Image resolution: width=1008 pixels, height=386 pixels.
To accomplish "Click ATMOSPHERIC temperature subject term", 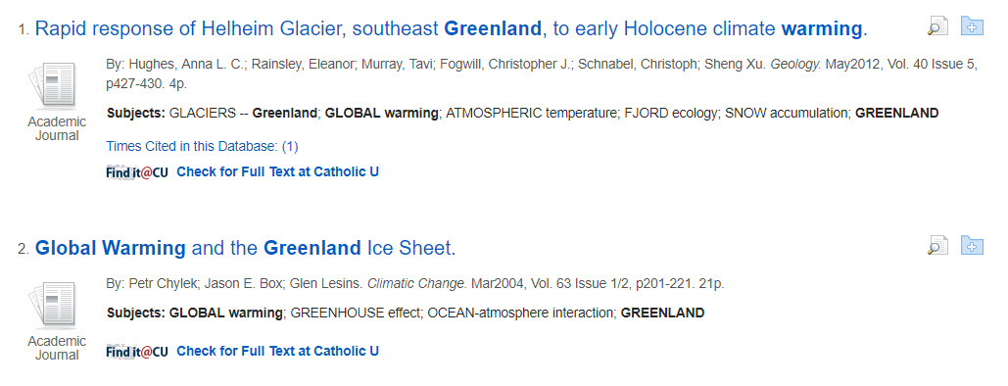I will pyautogui.click(x=530, y=114).
